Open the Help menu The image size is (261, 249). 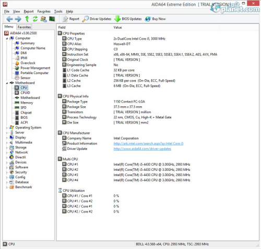coord(69,11)
